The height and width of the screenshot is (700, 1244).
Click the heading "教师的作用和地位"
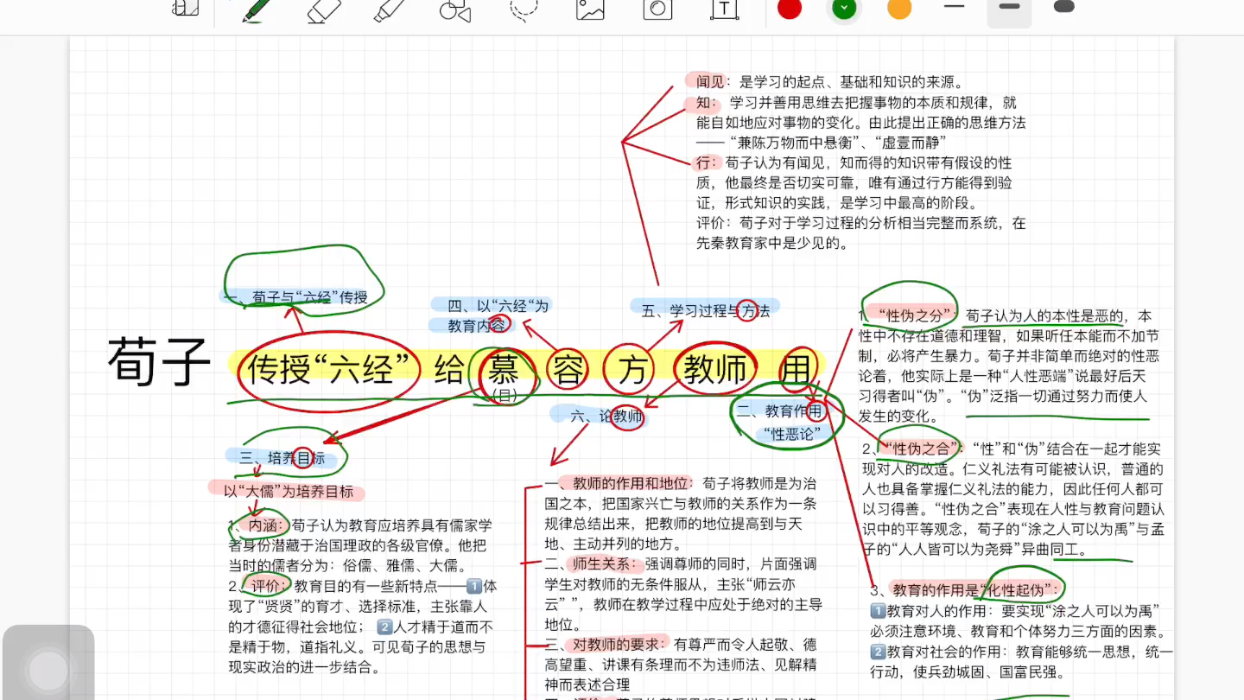click(x=631, y=483)
